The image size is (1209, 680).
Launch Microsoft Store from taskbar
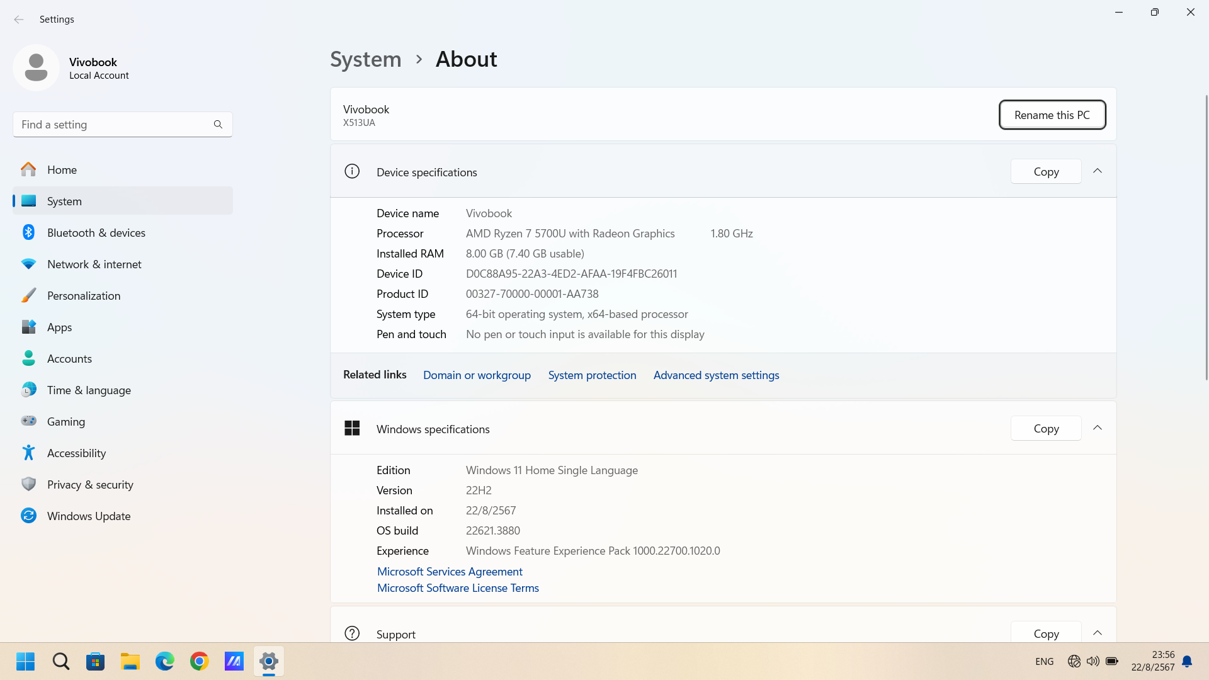click(x=95, y=661)
